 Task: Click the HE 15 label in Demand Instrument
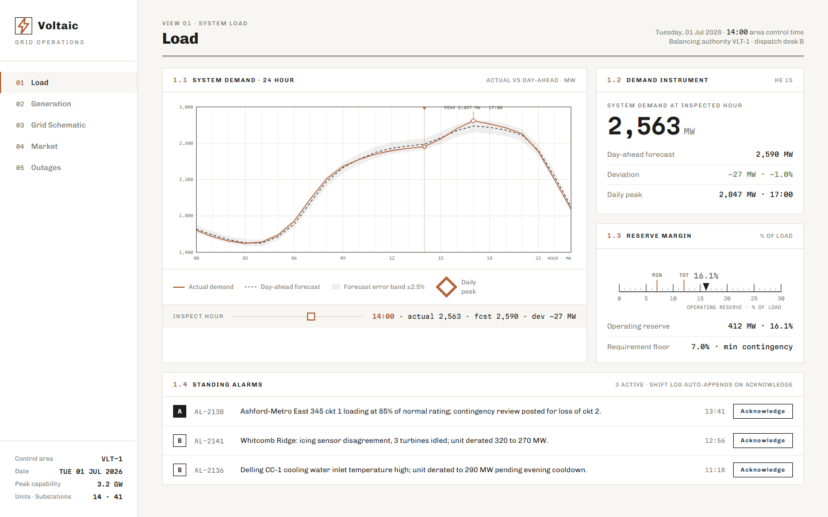[x=783, y=80]
